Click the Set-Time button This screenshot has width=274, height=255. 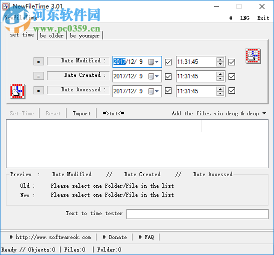click(x=22, y=113)
